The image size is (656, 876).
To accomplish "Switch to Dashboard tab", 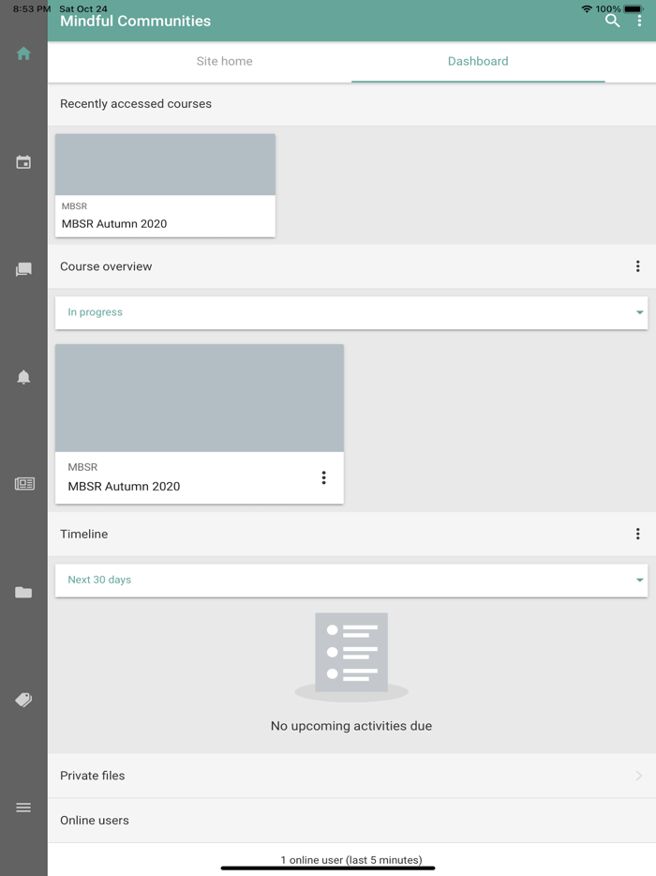I will 478,62.
